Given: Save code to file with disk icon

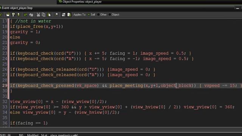Looking at the screenshot, I should point(13,15).
